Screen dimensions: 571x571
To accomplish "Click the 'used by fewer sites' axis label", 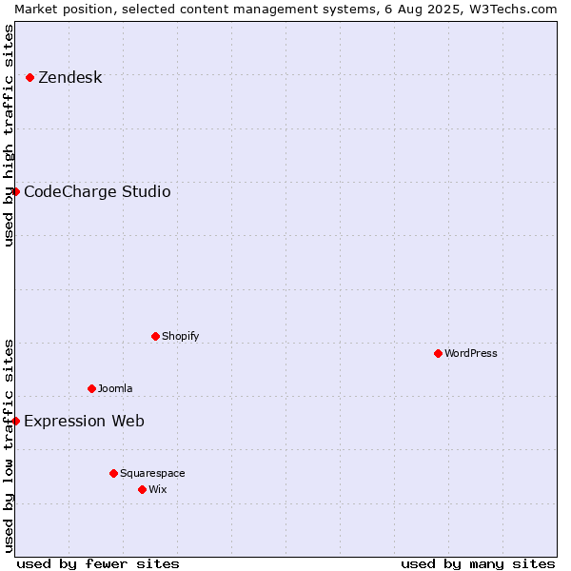I will (98, 564).
